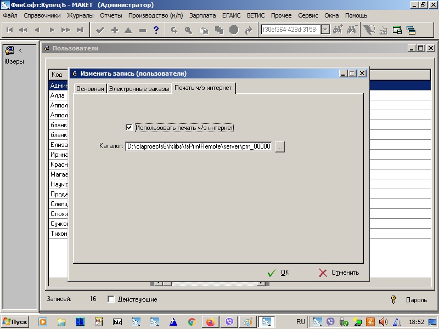Image resolution: width=439 pixels, height=329 pixels.
Task: Open Google Chrome from the taskbar
Action: coord(192,322)
